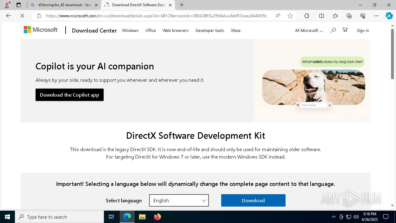
Task: Open the Web browsers menu item
Action: tap(176, 30)
